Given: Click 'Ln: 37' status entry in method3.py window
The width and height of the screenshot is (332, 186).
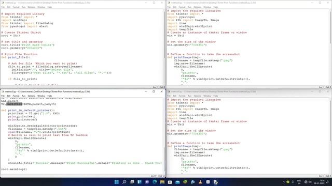Looking at the screenshot, I should pyautogui.click(x=154, y=176).
